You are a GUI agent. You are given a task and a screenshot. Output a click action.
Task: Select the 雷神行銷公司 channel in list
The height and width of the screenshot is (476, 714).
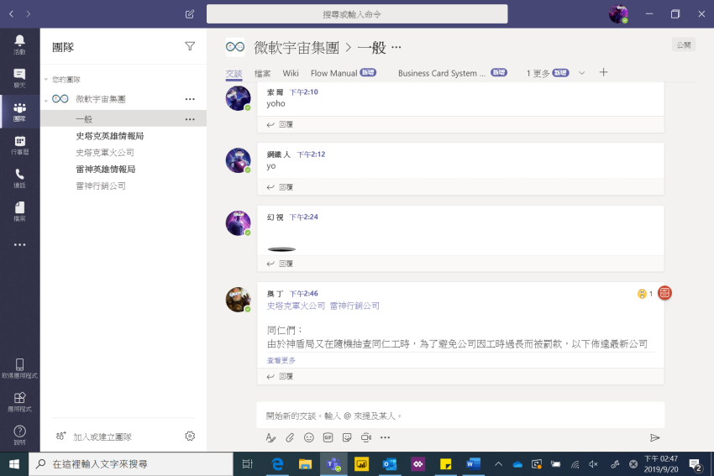(101, 186)
